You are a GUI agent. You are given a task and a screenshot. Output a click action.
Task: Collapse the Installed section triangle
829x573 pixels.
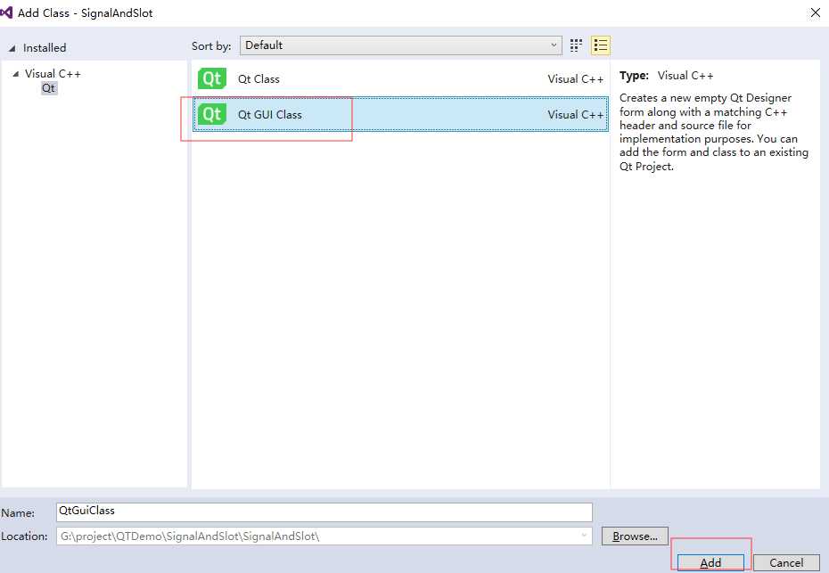12,48
